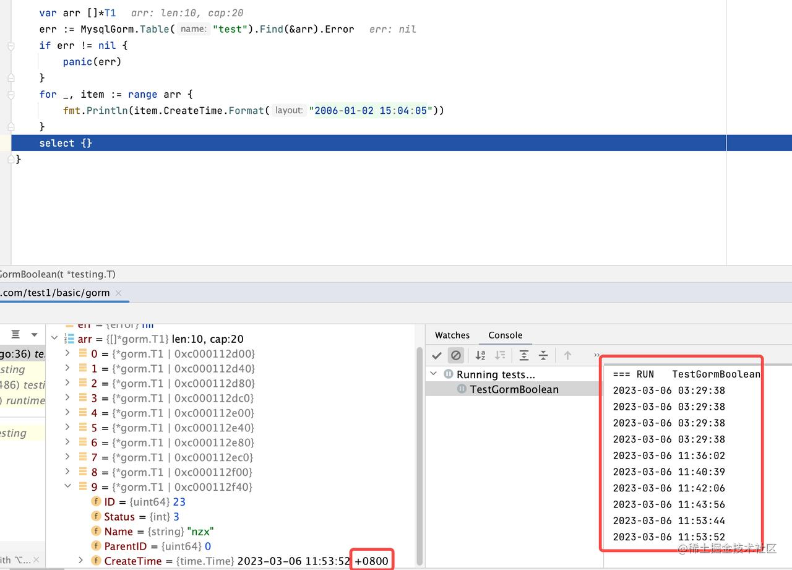Click the array type icon next to the arr variable
Image resolution: width=792 pixels, height=570 pixels.
point(71,339)
